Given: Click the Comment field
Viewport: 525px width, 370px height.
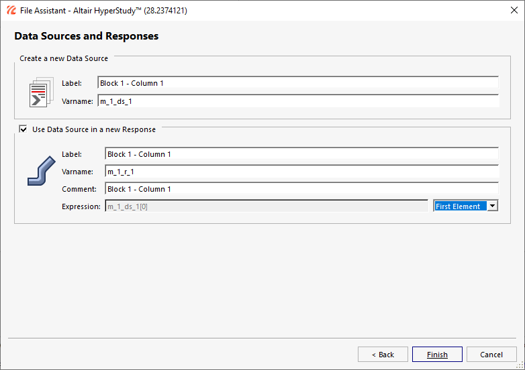Looking at the screenshot, I should [301, 189].
